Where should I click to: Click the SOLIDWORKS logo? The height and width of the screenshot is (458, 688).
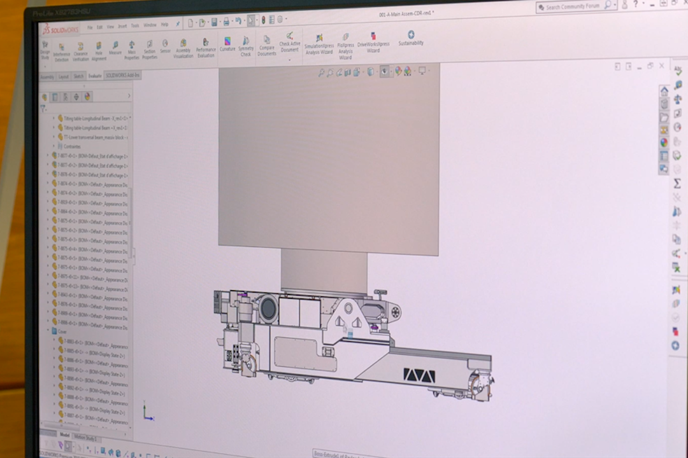[60, 30]
